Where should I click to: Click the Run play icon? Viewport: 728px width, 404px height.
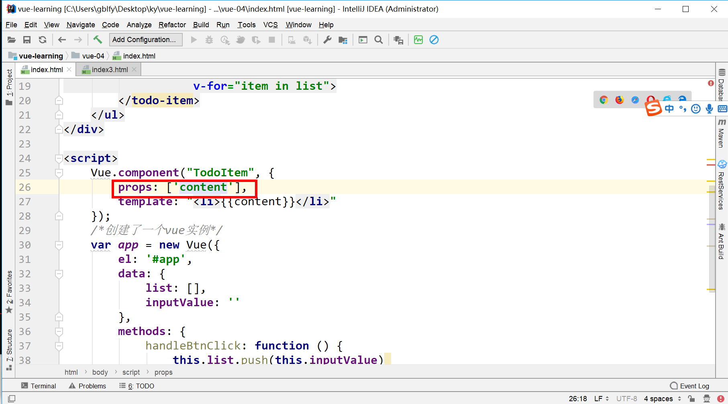[x=194, y=40]
